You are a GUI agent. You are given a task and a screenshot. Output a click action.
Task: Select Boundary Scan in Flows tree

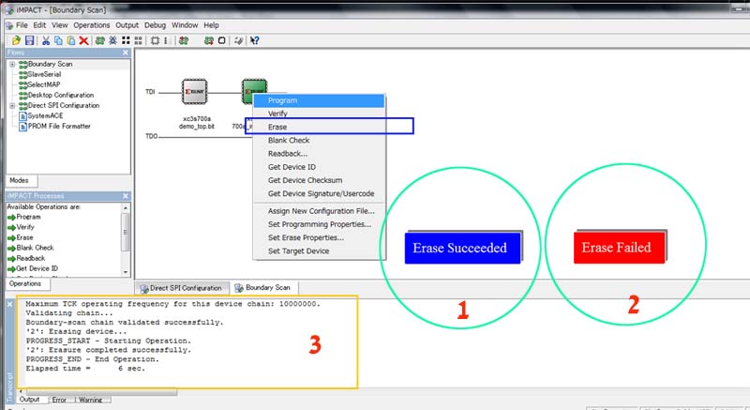click(x=50, y=64)
